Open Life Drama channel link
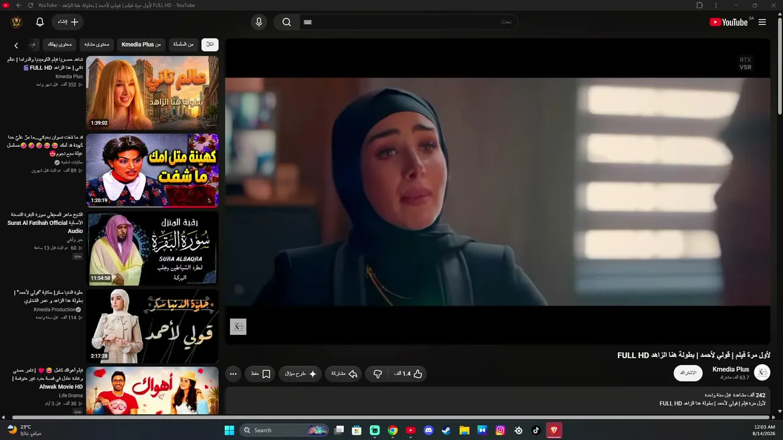Screen dimensions: 783x440 pos(71,395)
